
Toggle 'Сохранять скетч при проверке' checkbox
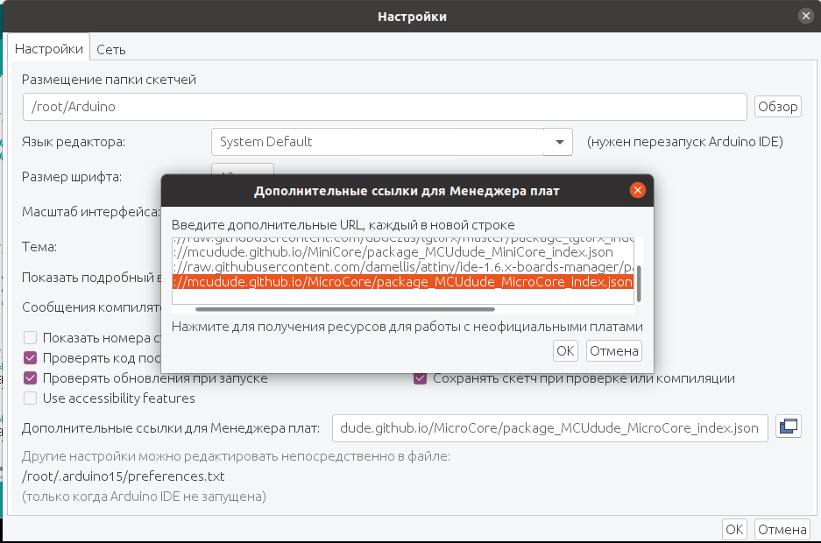420,377
